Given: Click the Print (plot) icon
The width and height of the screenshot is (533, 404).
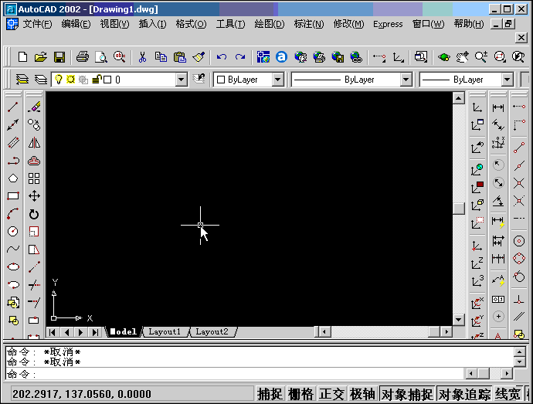Looking at the screenshot, I should click(82, 57).
